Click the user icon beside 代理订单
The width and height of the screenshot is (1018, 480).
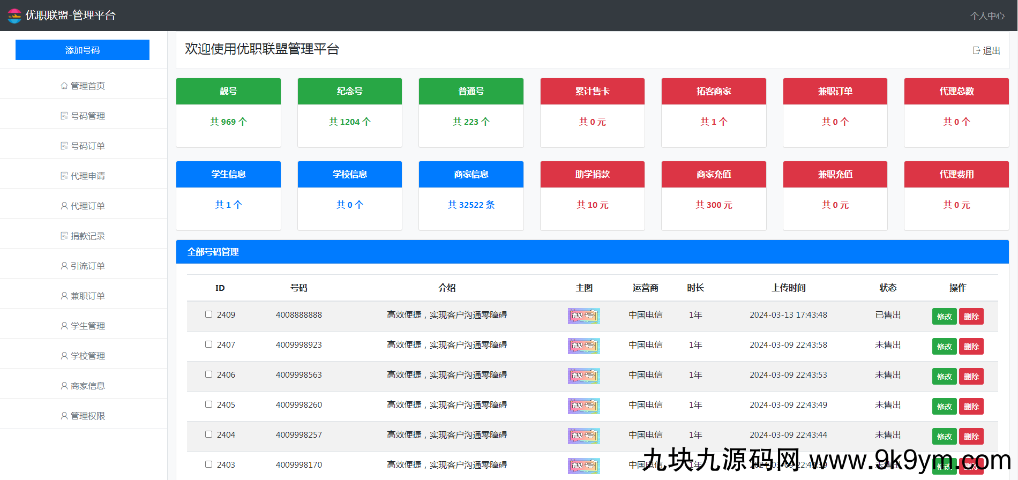pos(64,206)
